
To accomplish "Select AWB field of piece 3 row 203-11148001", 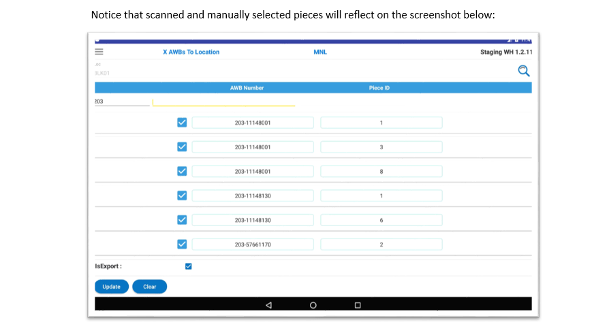I will (x=253, y=147).
